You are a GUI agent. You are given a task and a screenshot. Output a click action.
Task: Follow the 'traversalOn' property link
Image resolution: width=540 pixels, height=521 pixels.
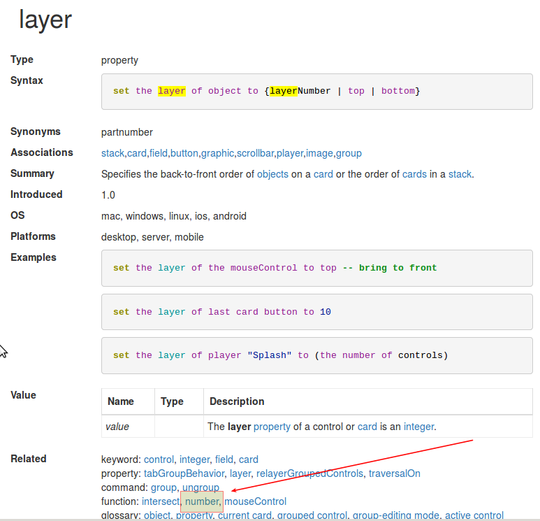click(x=395, y=473)
